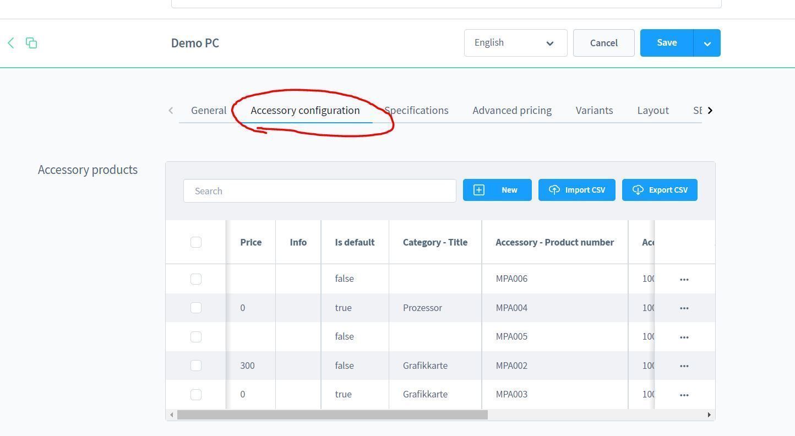Open the three-dot menu for row MPA006
Screen dimensions: 795x436
[x=684, y=279]
